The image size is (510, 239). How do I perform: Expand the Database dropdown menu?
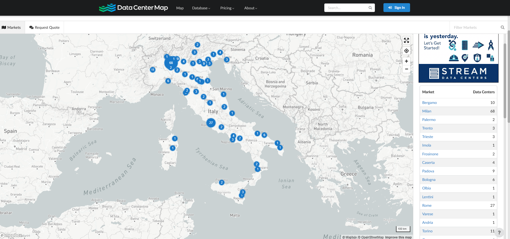coord(201,8)
